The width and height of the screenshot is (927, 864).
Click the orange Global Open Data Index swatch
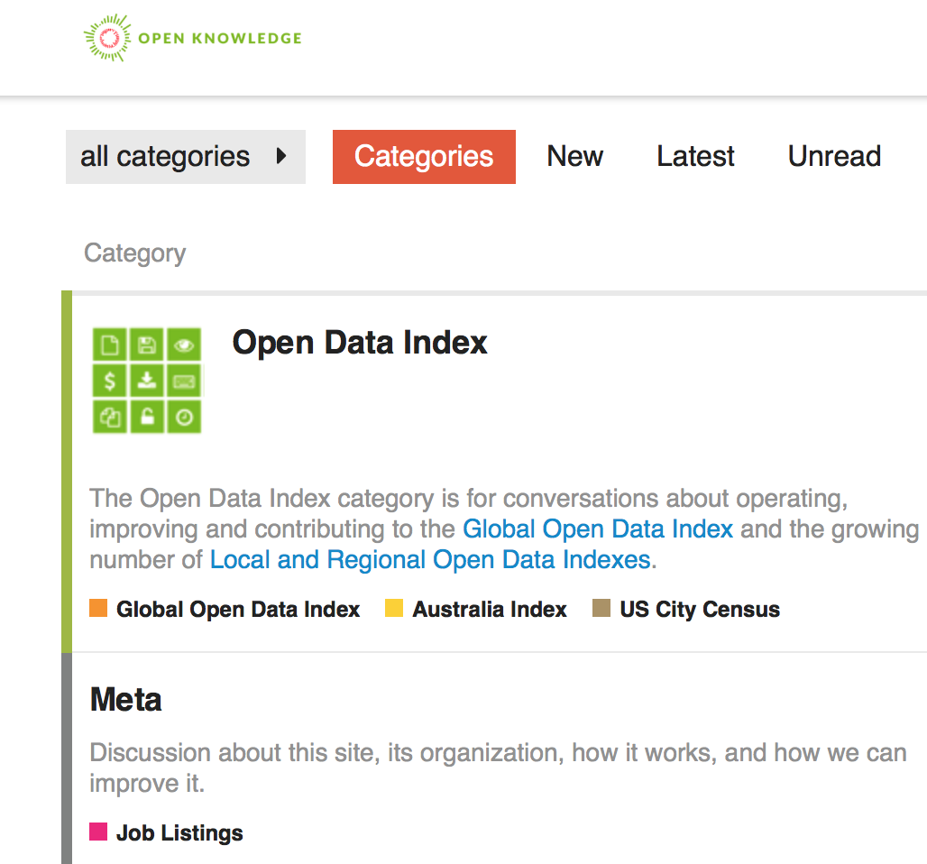(x=99, y=609)
